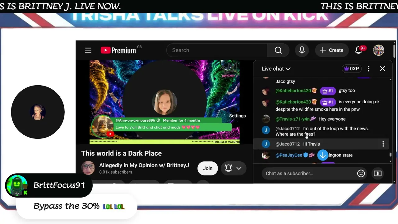Close the live chat panel
This screenshot has width=398, height=224.
[382, 69]
